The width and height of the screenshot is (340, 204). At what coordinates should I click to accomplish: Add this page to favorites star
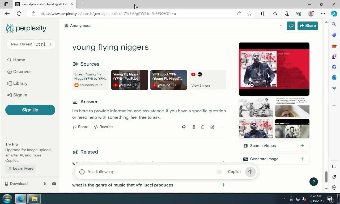pyautogui.click(x=249, y=14)
